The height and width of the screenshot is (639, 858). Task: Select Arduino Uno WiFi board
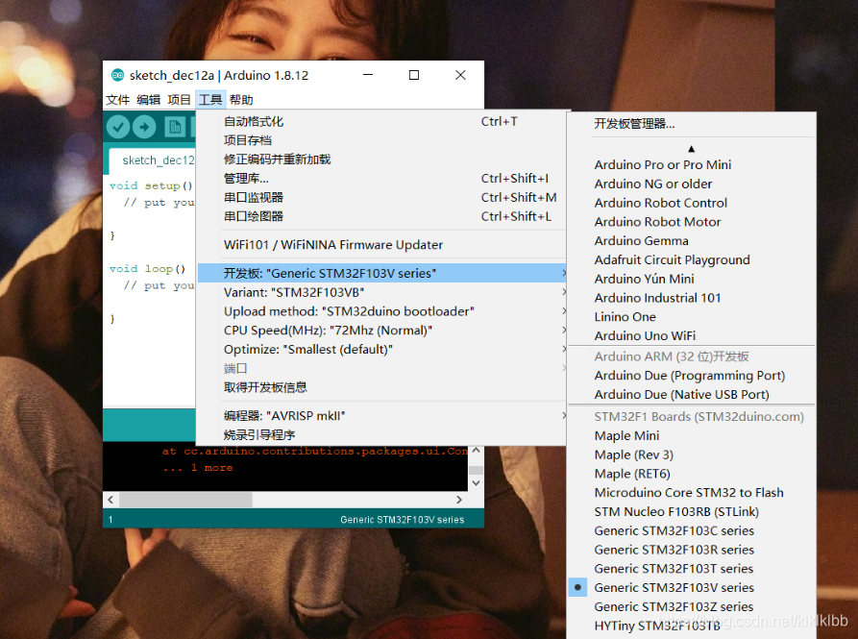coord(692,335)
